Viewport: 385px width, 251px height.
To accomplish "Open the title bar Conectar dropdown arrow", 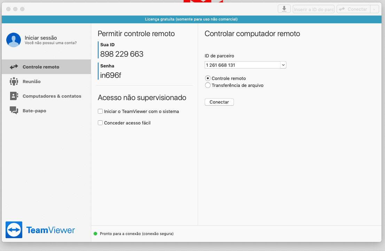I will [x=374, y=9].
